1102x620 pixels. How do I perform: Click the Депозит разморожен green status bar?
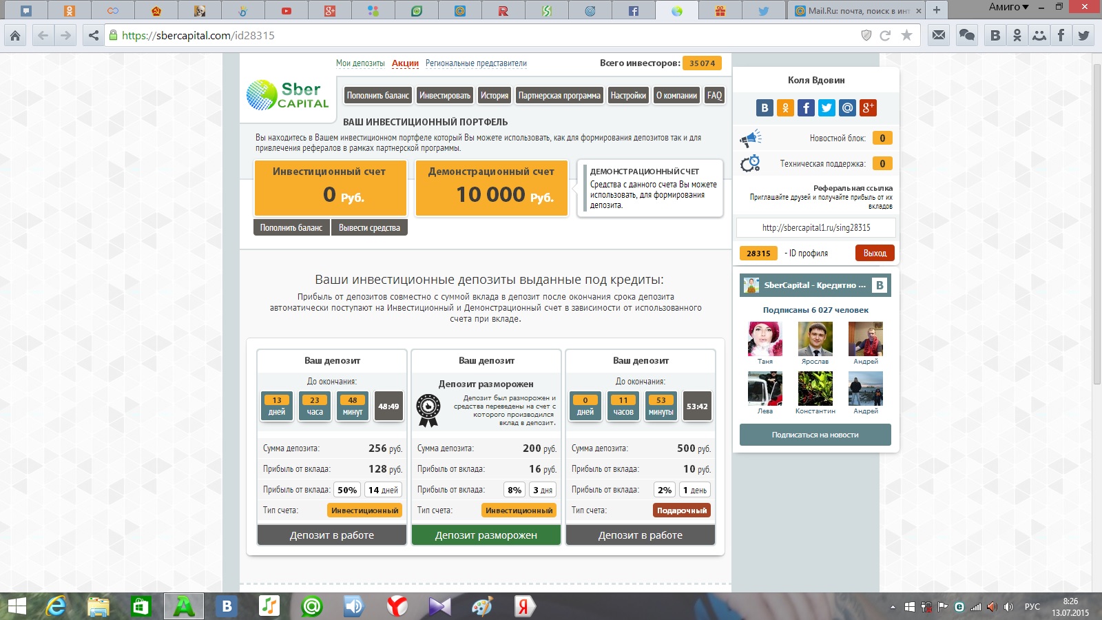click(x=486, y=535)
